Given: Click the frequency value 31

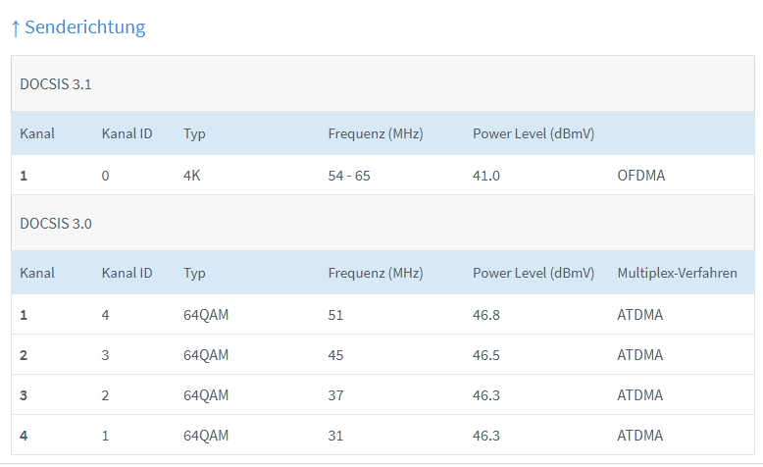Looking at the screenshot, I should pos(336,436).
